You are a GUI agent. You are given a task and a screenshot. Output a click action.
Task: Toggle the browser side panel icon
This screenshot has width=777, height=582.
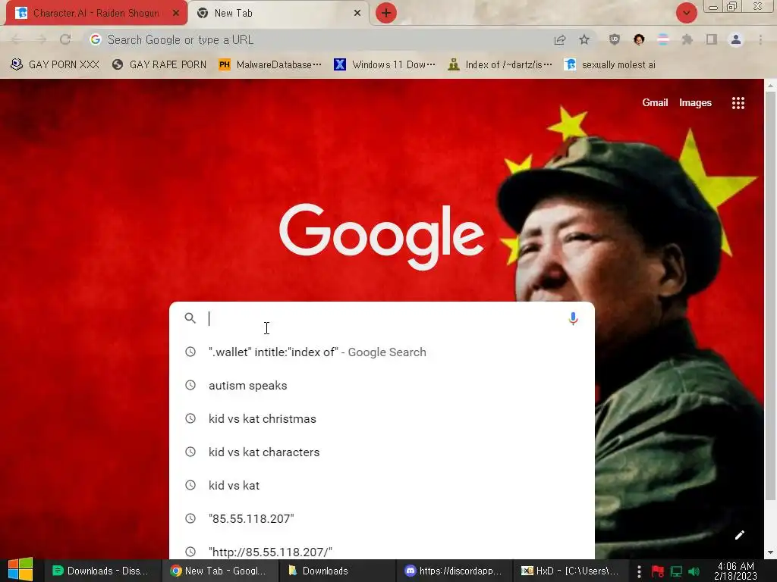coord(712,39)
